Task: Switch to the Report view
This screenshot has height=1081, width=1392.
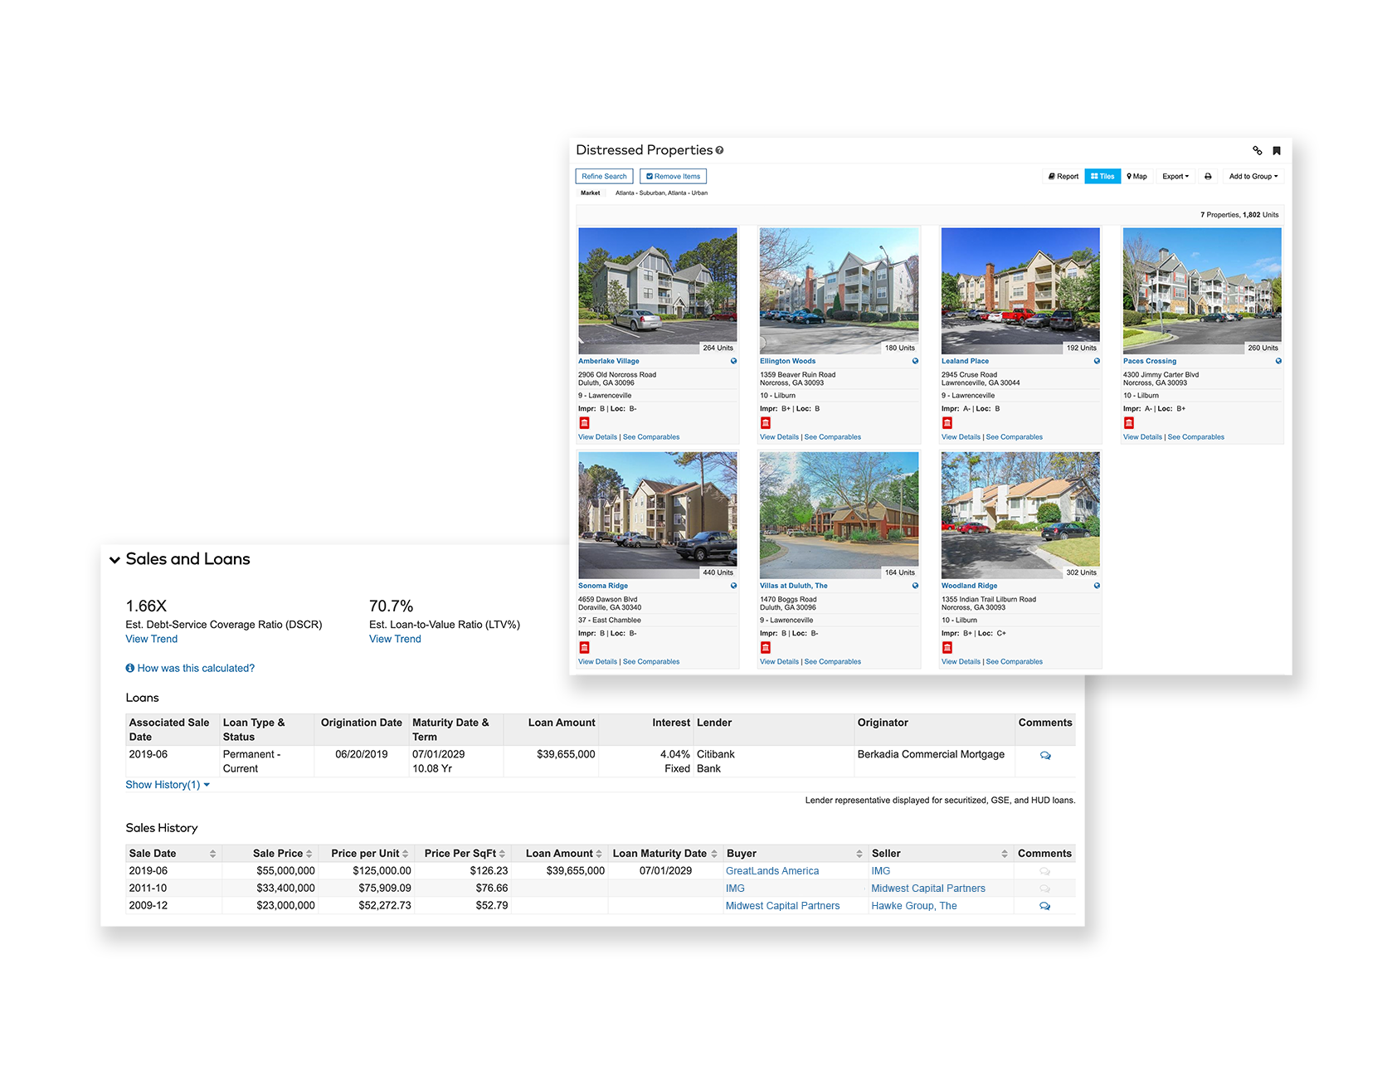Action: [1063, 177]
